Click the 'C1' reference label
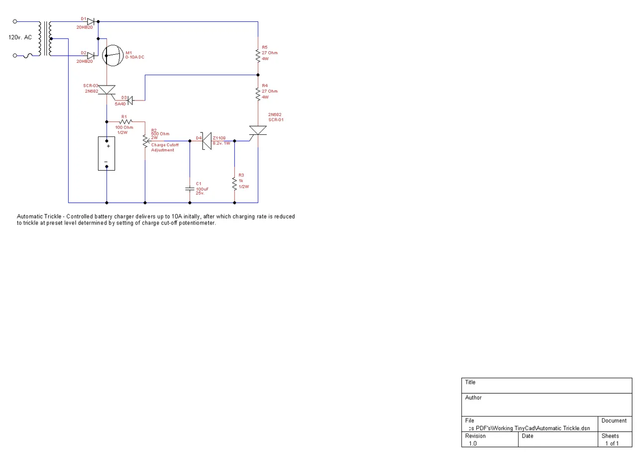The height and width of the screenshot is (452, 637). [x=199, y=184]
